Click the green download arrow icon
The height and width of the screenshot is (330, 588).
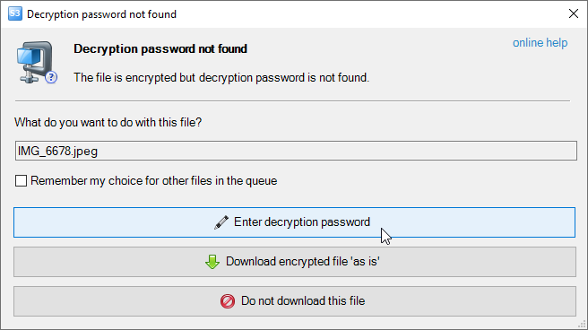212,262
